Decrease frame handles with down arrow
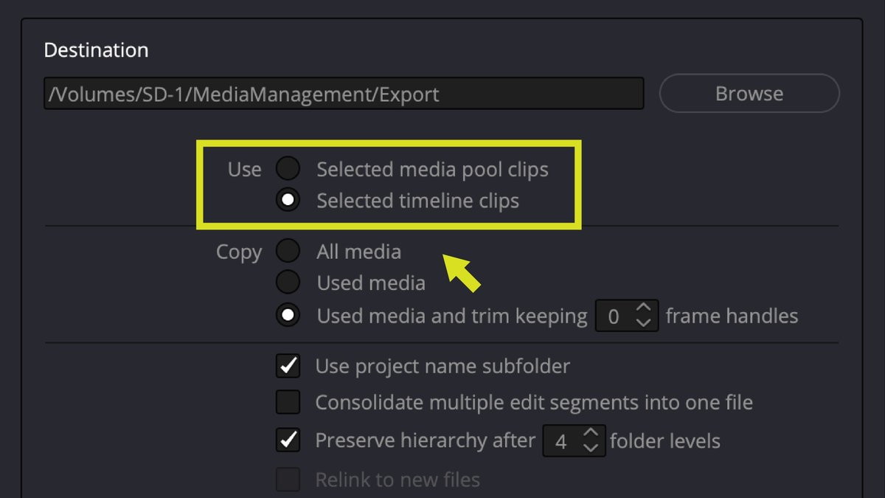This screenshot has width=885, height=498. pyautogui.click(x=643, y=323)
